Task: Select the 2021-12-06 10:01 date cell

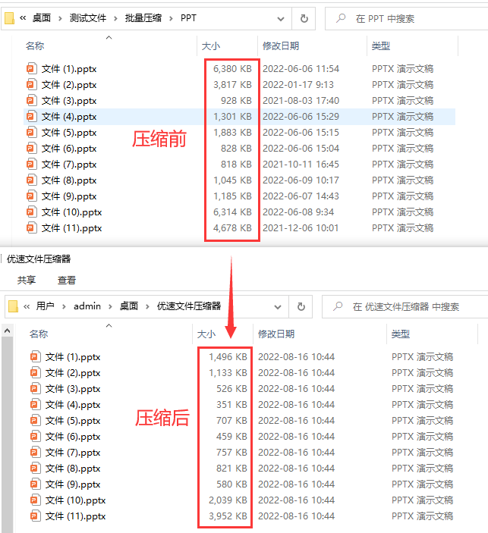Action: 301,227
